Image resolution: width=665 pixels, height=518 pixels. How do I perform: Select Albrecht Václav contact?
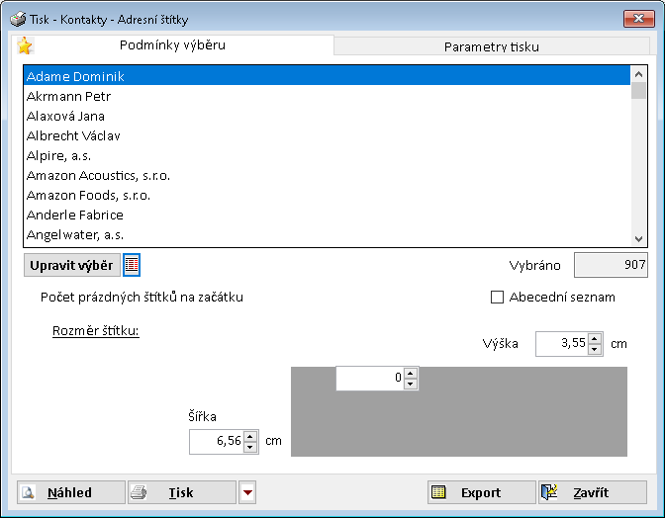click(x=73, y=135)
